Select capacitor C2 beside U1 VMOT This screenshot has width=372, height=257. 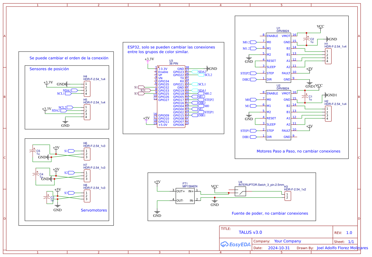point(306,39)
